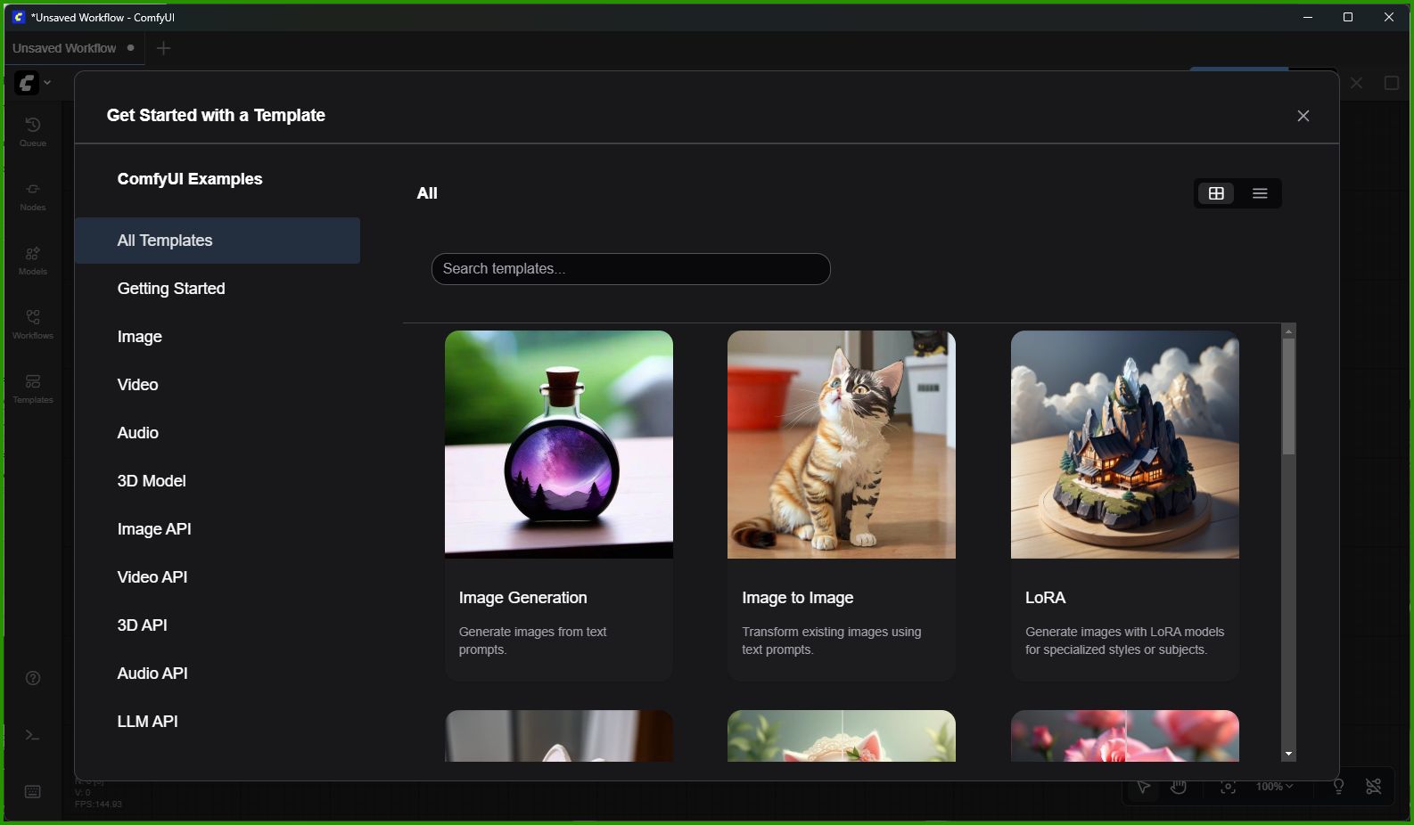Open the Image Generation template card
Viewport: 1414px width, 825px height.
559,504
